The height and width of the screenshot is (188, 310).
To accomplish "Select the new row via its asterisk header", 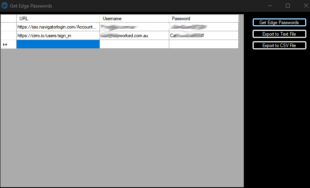I will 8,44.
